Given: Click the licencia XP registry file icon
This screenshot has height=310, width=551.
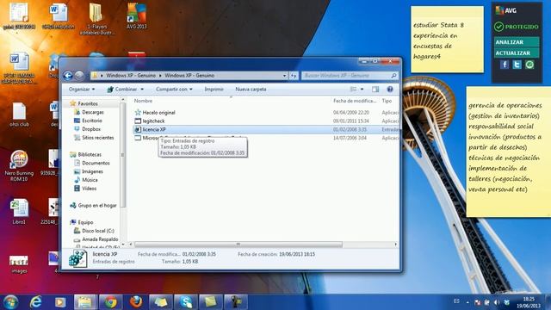Looking at the screenshot, I should (138, 129).
